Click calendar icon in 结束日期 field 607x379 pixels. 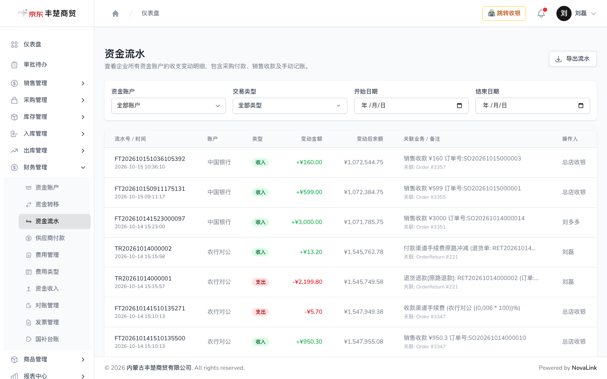581,106
